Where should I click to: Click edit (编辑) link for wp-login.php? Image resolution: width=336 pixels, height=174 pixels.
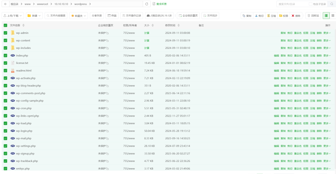[276, 131]
